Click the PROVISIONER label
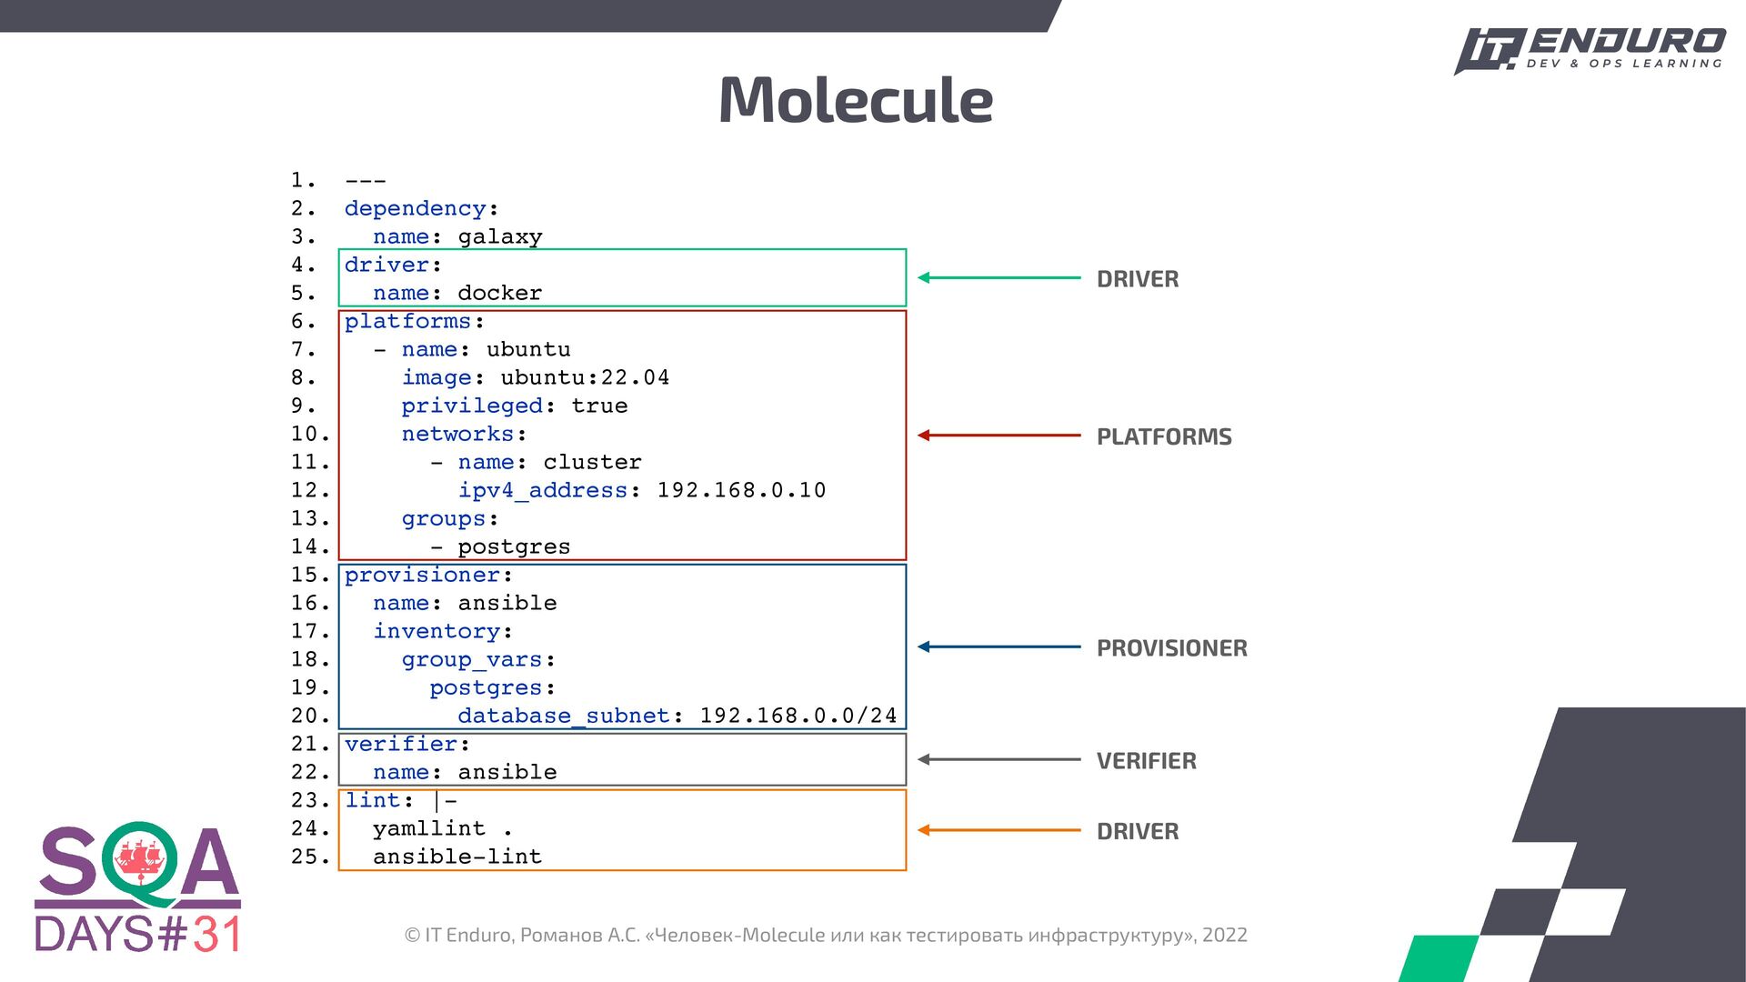The image size is (1746, 982). (x=1172, y=648)
